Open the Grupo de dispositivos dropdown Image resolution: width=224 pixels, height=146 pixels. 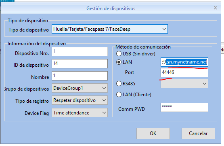click(x=80, y=88)
